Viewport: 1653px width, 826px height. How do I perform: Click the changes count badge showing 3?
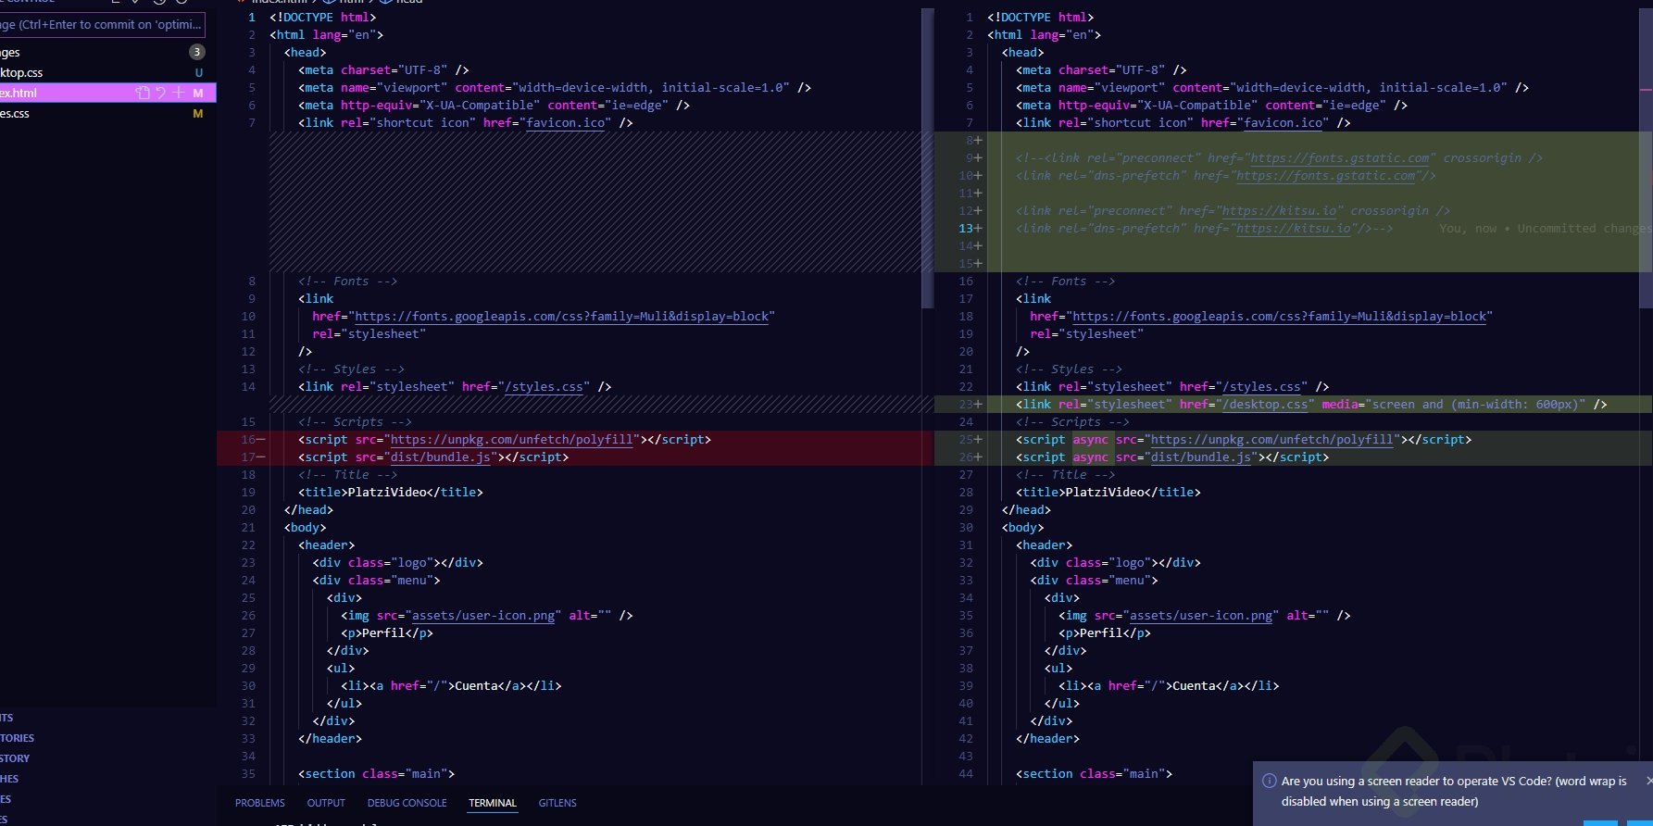coord(196,52)
